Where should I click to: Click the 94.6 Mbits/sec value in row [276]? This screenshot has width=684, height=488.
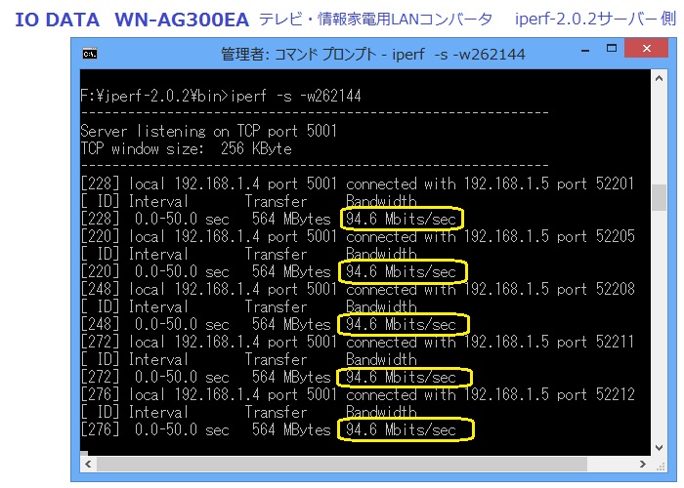click(401, 429)
